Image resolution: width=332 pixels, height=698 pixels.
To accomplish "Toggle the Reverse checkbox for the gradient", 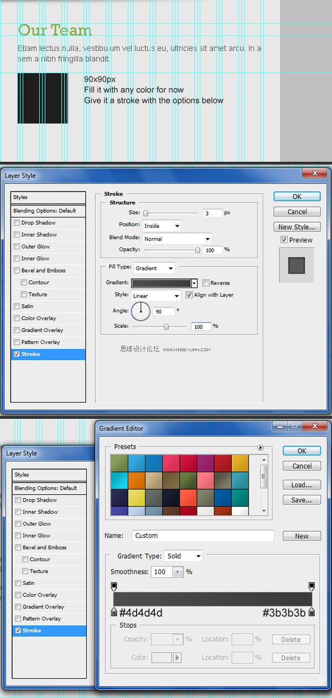I will click(x=206, y=283).
